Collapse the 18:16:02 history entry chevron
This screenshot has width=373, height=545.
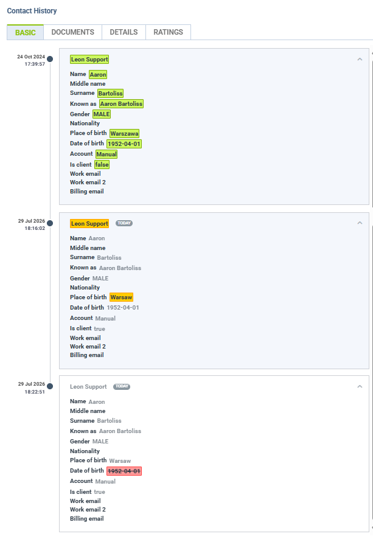pyautogui.click(x=360, y=223)
